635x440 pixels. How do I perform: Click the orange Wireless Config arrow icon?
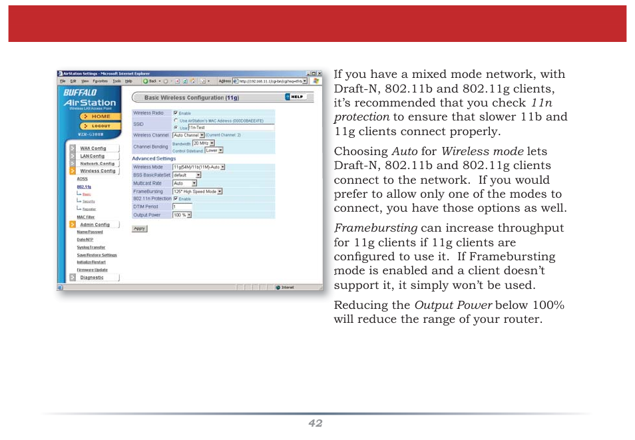(x=73, y=171)
